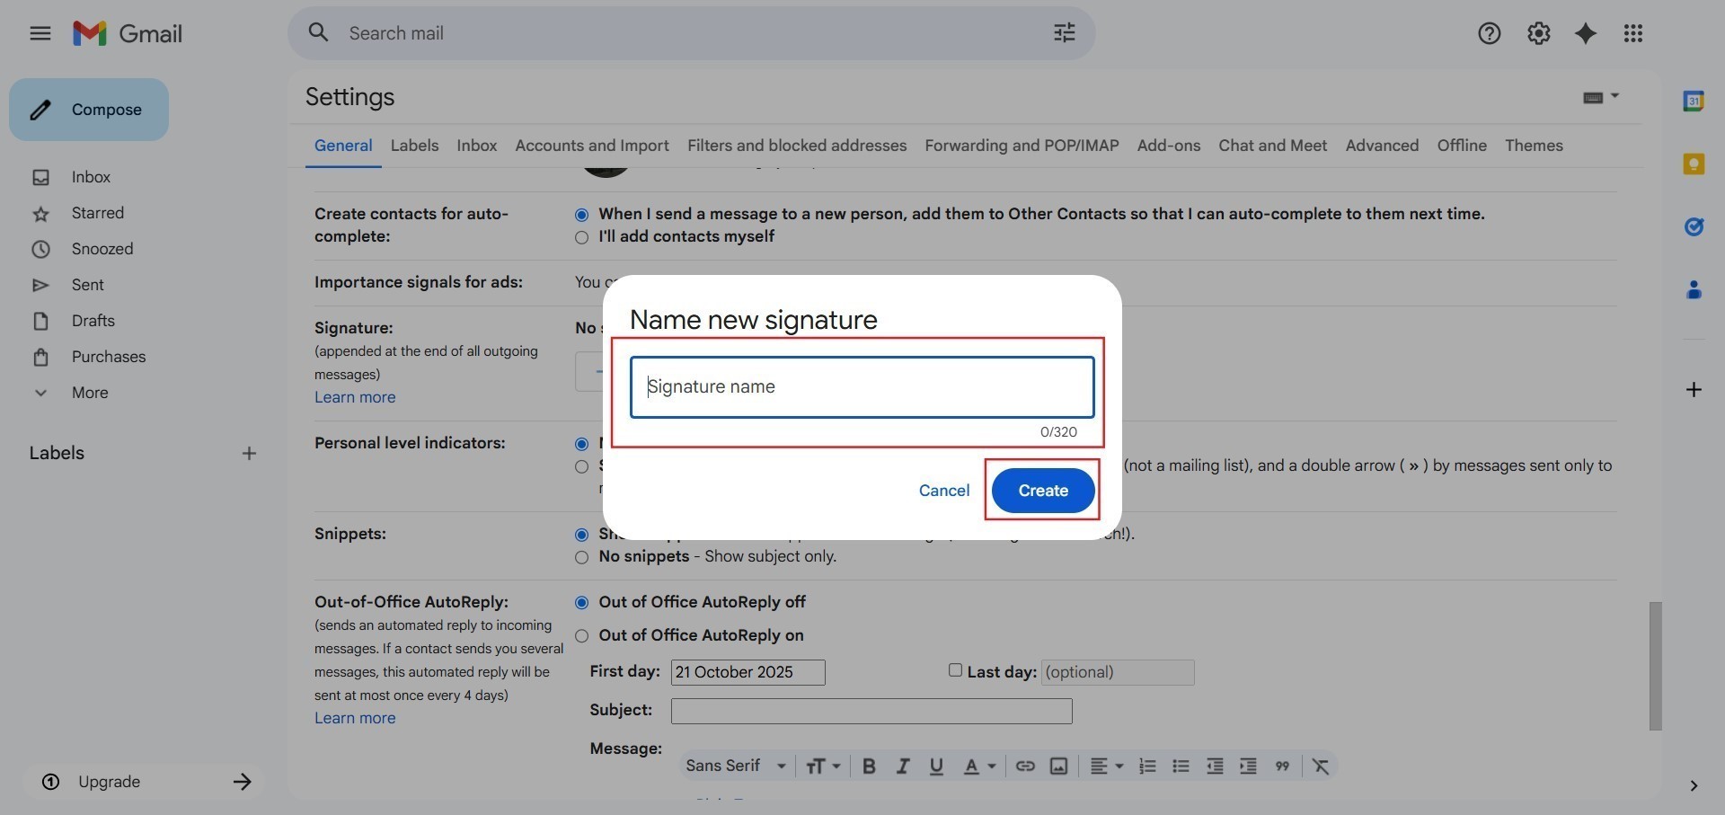1725x815 pixels.
Task: Click the Settings gear icon
Action: (x=1538, y=33)
